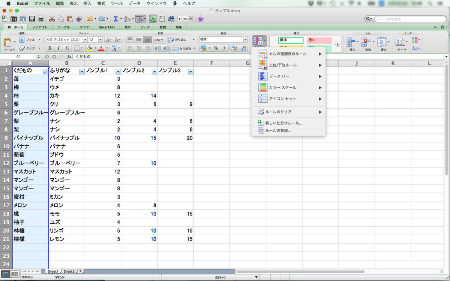Click the Copy icon in the toolbar
This screenshot has height=281, width=450.
point(61,19)
